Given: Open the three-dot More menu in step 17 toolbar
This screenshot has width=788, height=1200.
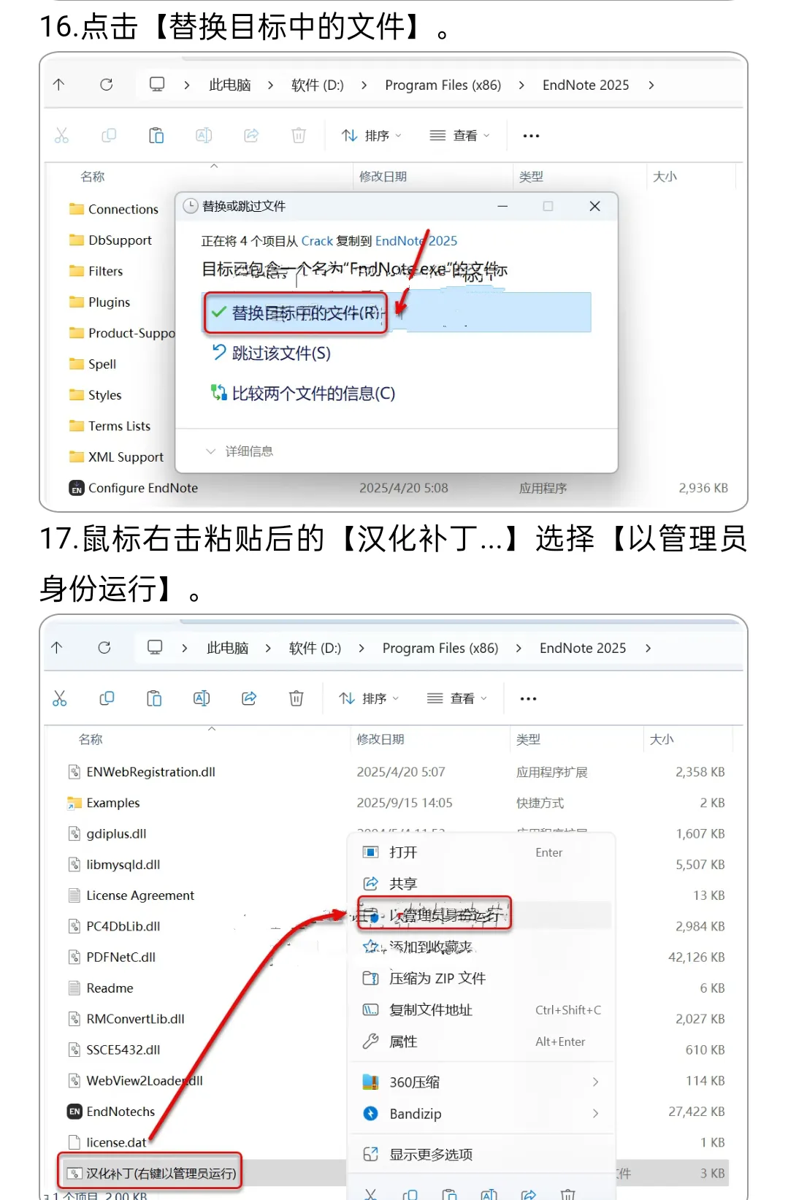Looking at the screenshot, I should tap(529, 699).
